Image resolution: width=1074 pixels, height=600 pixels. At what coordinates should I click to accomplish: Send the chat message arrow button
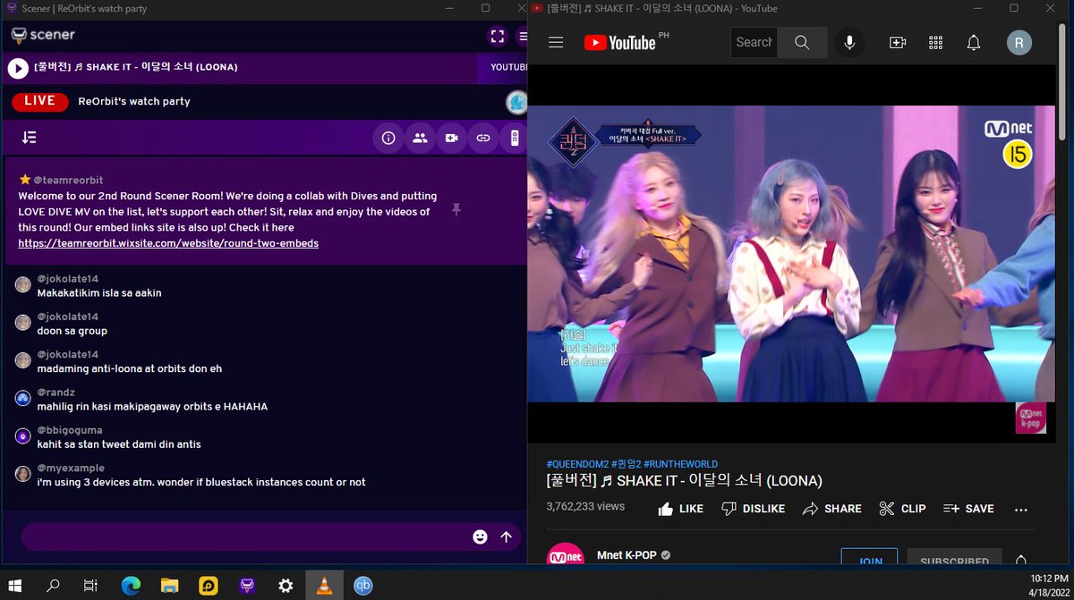coord(506,537)
